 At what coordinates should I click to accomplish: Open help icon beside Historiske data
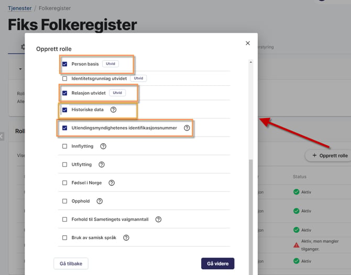click(x=113, y=110)
